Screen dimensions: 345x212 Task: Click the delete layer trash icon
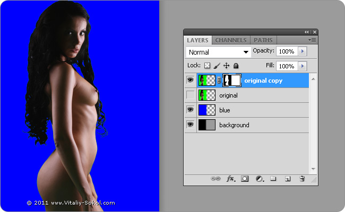click(303, 179)
